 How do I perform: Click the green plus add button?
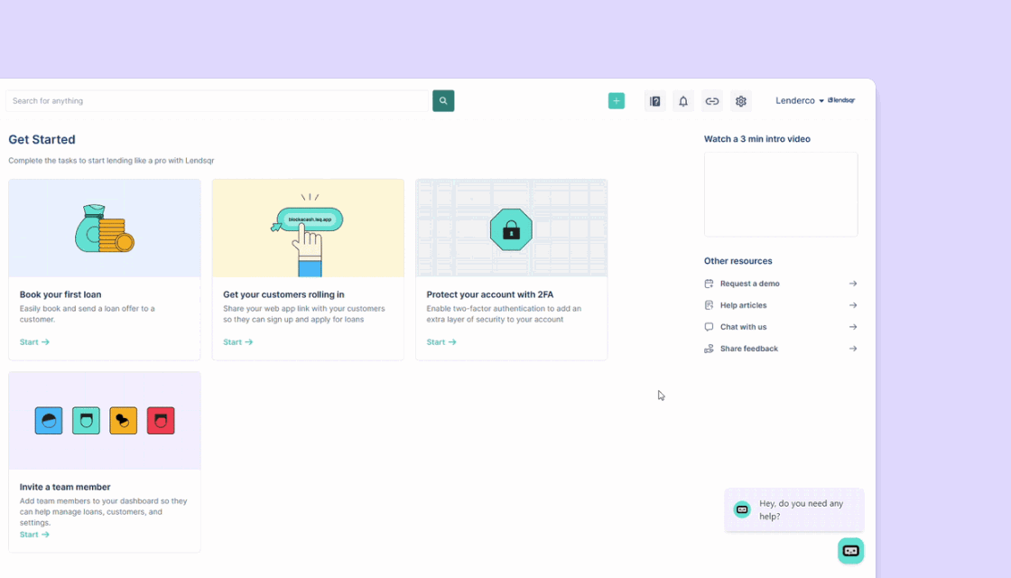617,101
